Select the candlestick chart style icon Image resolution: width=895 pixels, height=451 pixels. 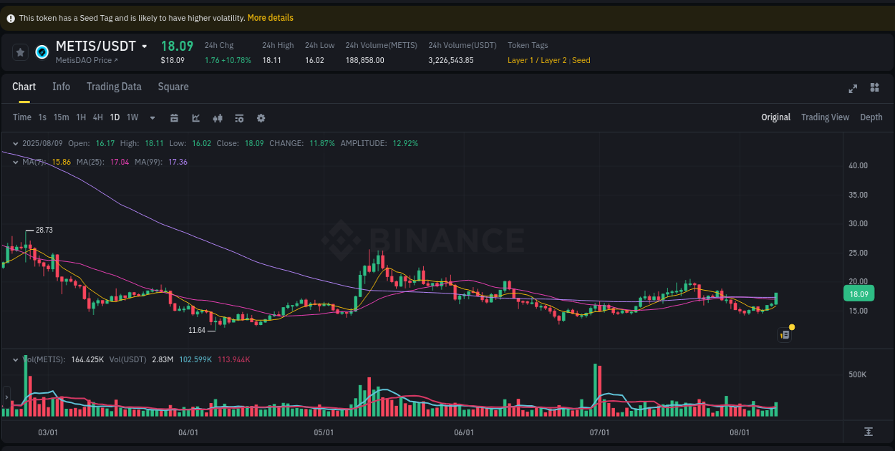[x=218, y=117]
